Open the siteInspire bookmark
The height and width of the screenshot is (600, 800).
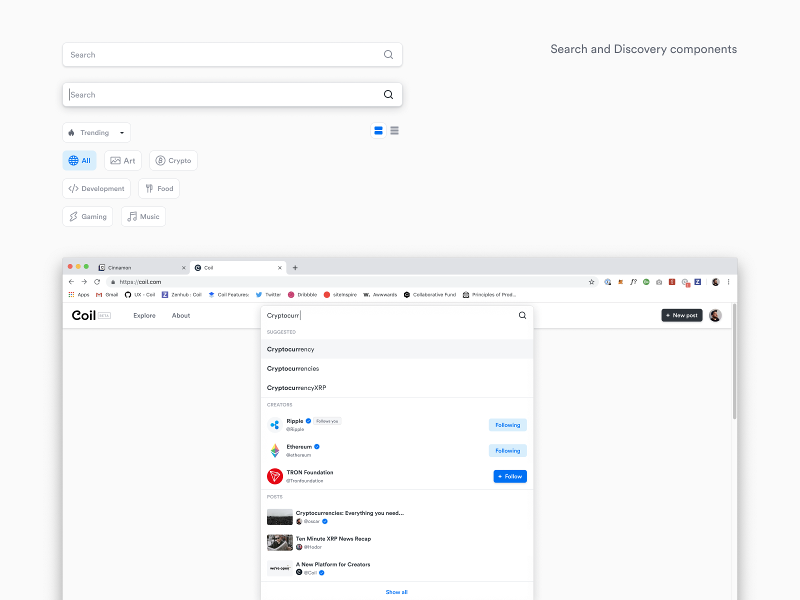coord(340,294)
